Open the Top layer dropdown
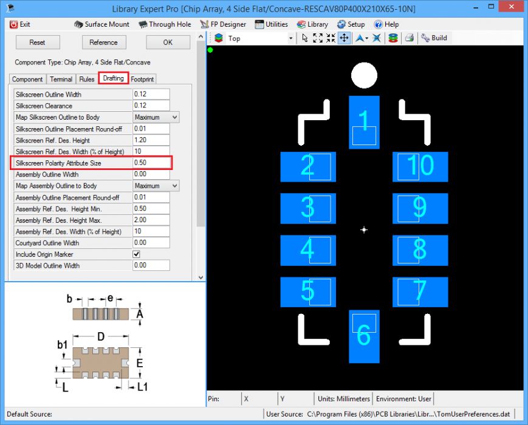The image size is (528, 425). [x=290, y=38]
